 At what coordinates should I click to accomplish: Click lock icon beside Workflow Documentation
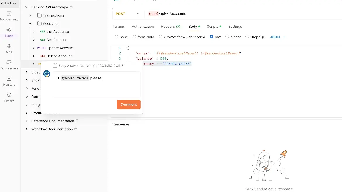pos(76,129)
